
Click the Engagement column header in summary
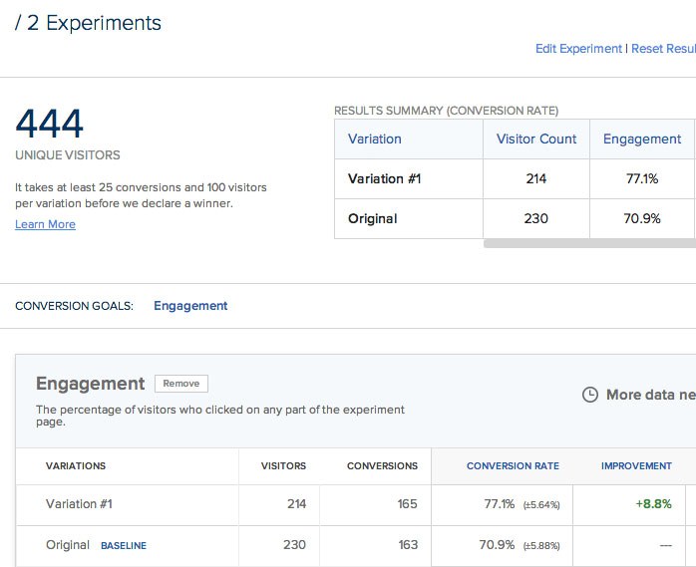[642, 140]
